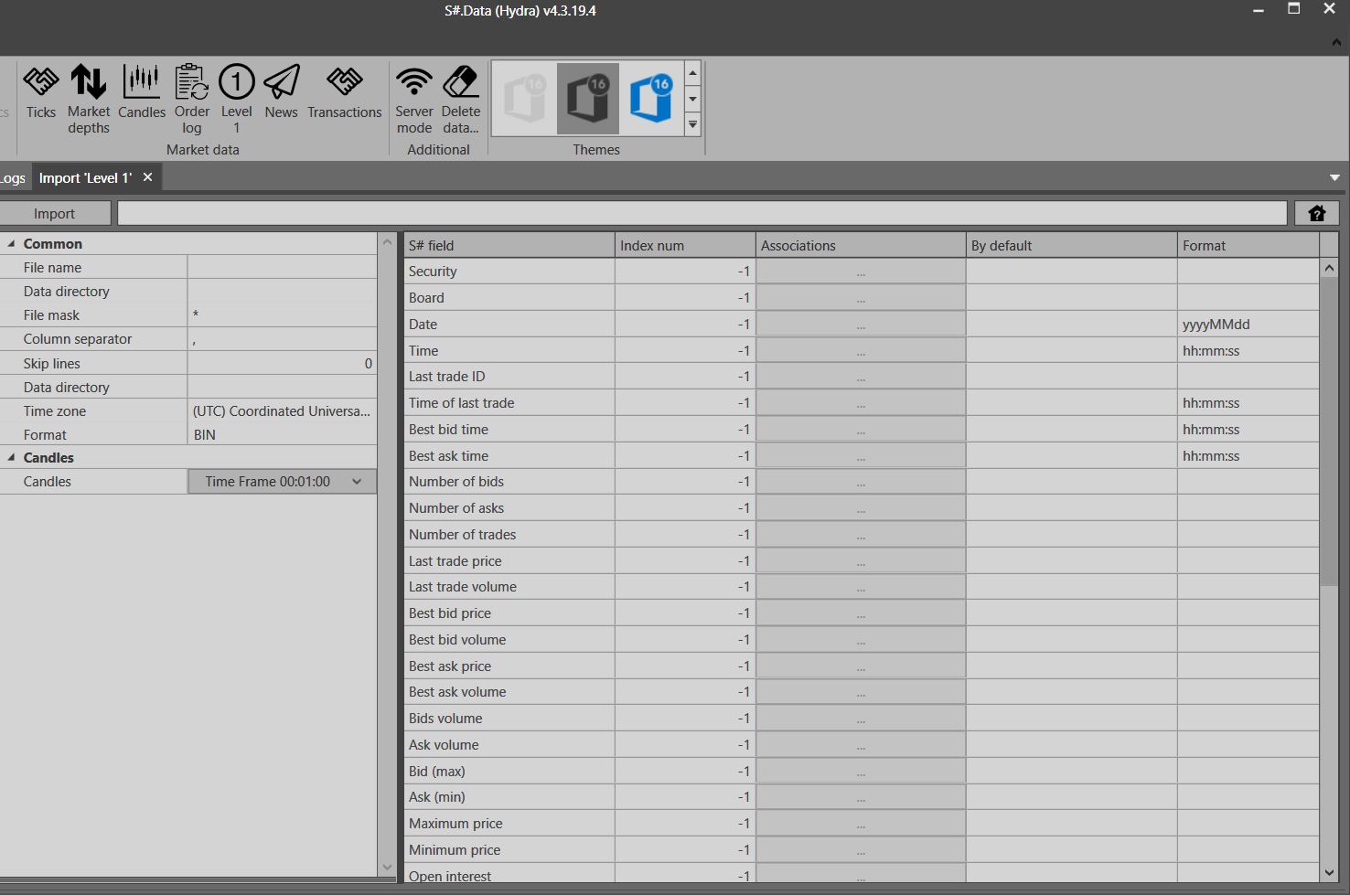Edit the Column separator value
This screenshot has height=895, width=1350.
click(x=282, y=339)
